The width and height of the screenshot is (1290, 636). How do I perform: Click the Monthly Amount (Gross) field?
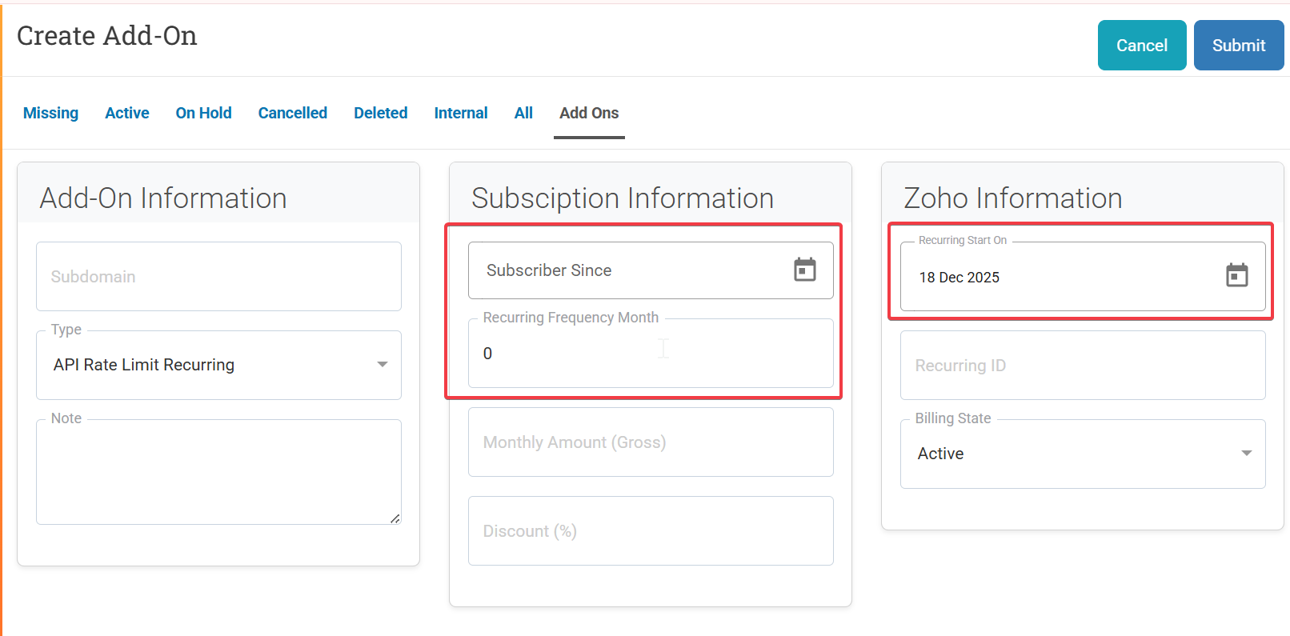[650, 442]
